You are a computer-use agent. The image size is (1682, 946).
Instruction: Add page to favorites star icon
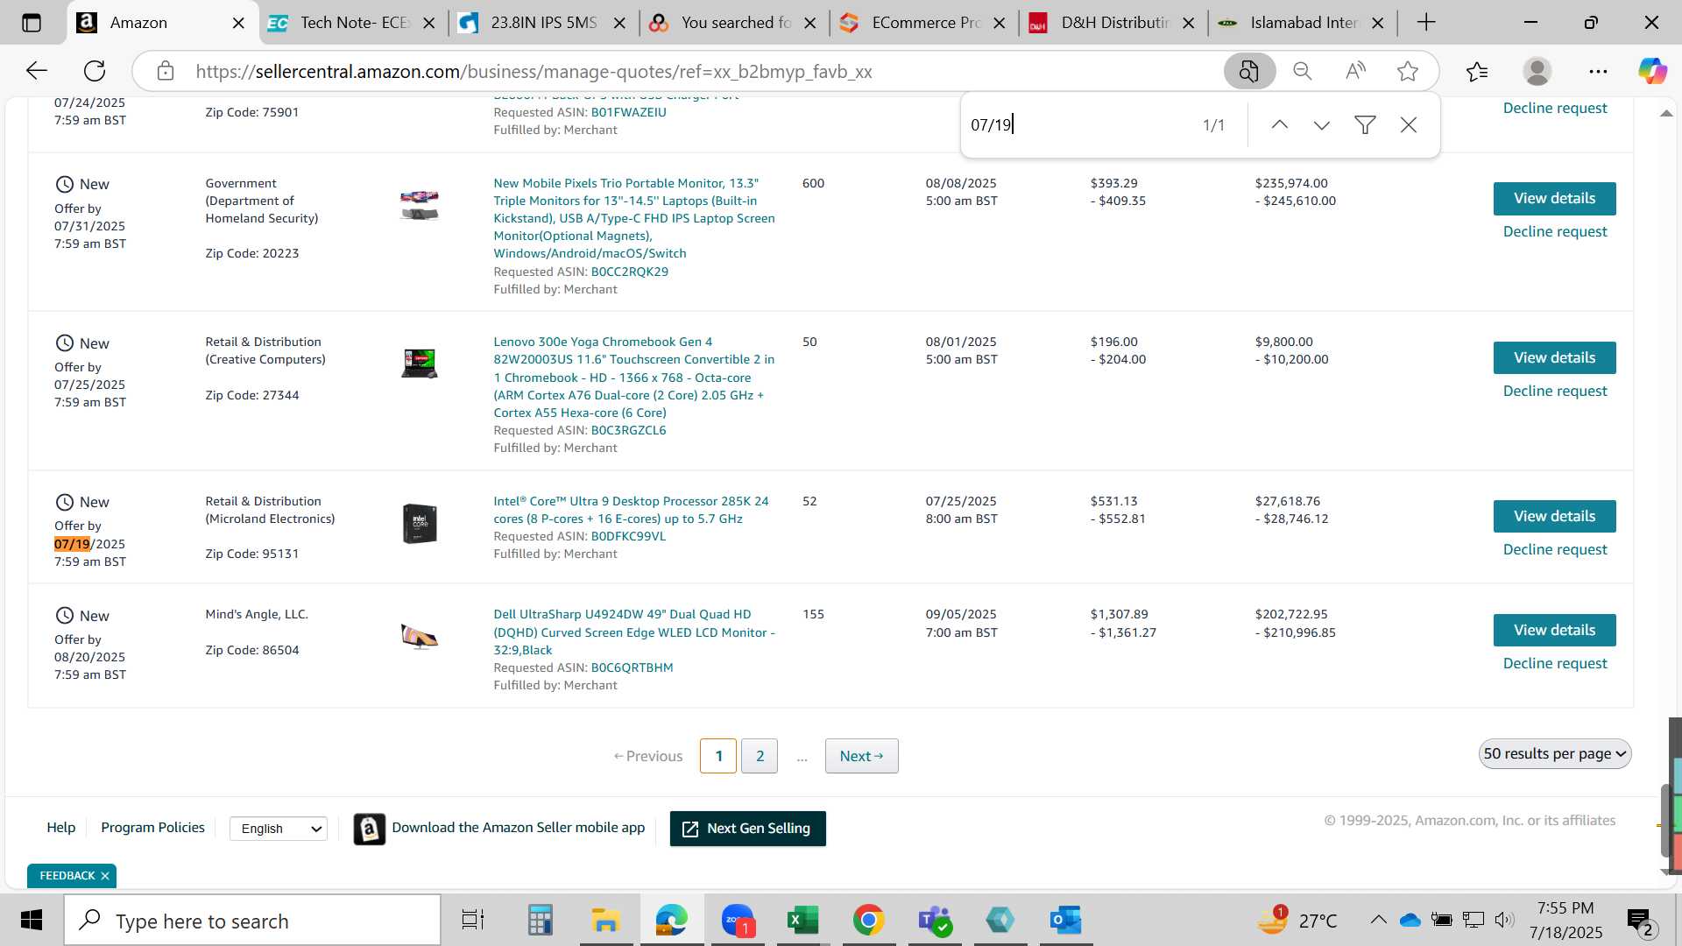[x=1408, y=71]
